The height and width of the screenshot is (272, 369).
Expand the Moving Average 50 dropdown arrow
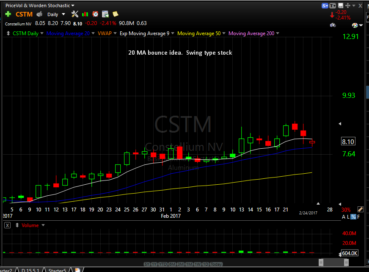pos(224,33)
